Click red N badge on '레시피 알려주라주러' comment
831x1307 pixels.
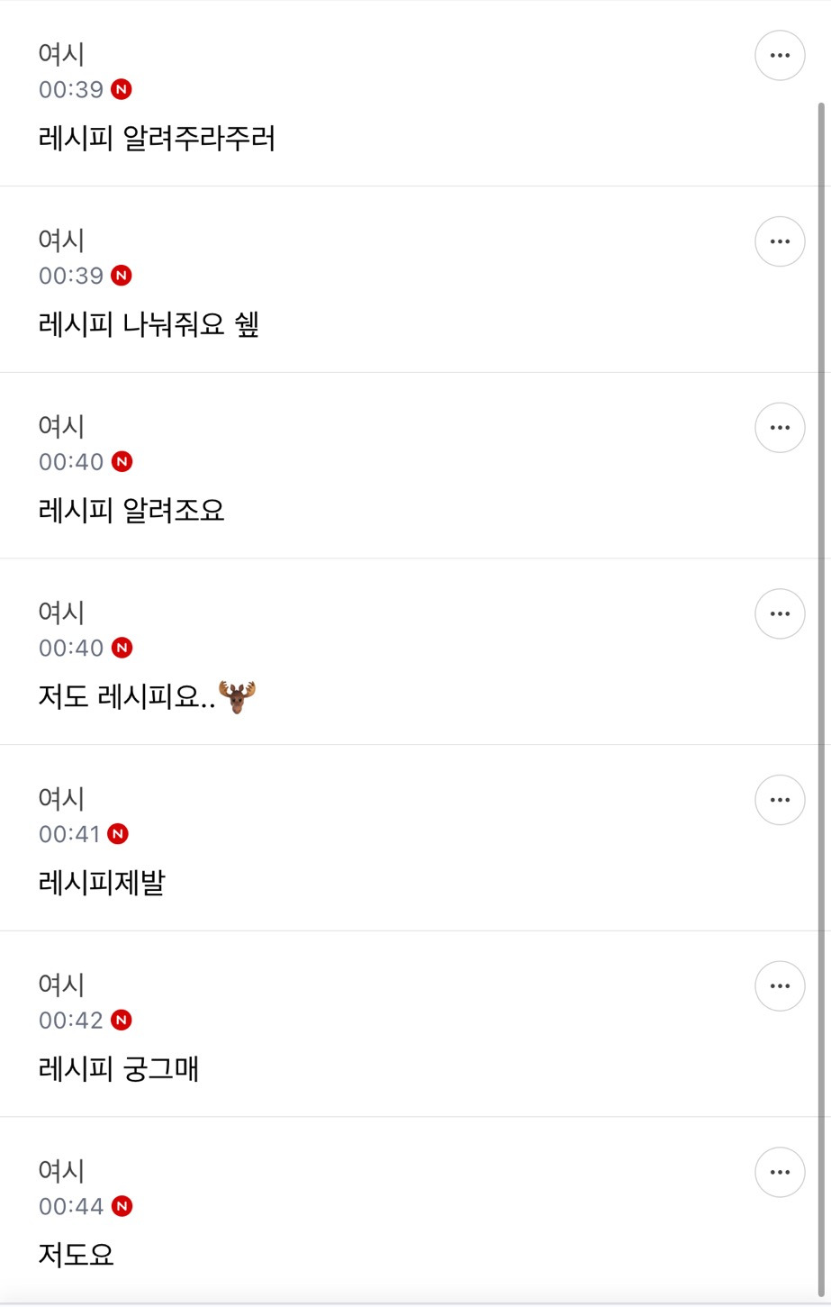122,89
